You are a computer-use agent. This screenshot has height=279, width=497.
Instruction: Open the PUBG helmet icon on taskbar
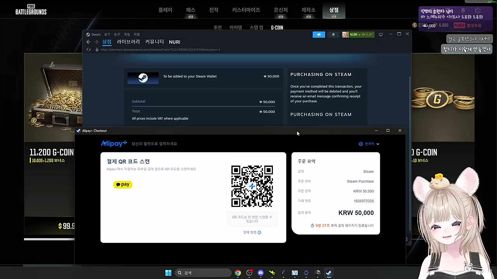317,273
